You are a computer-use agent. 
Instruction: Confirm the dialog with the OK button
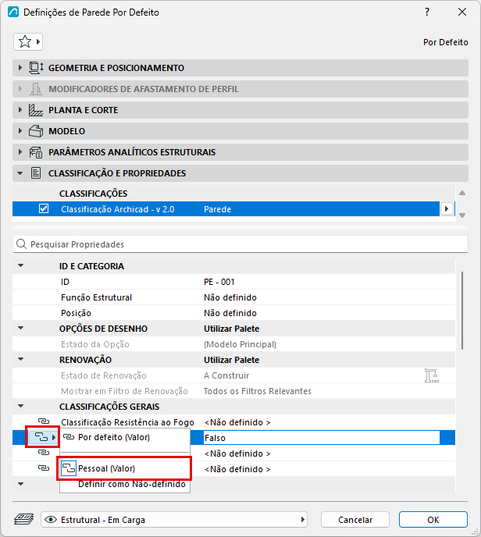point(433,520)
